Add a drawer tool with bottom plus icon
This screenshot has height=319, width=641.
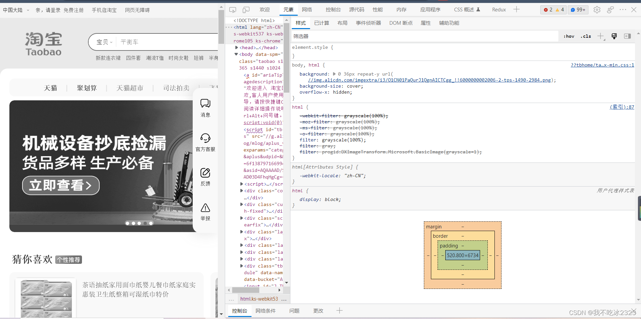coord(340,311)
